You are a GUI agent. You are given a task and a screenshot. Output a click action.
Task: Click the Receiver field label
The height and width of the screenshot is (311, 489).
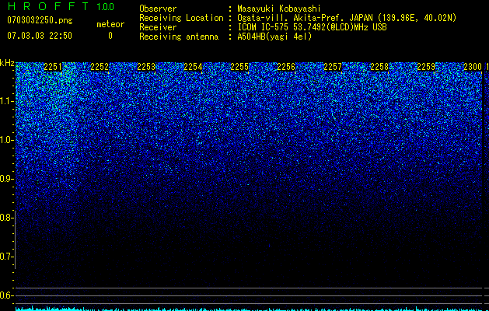tap(158, 27)
